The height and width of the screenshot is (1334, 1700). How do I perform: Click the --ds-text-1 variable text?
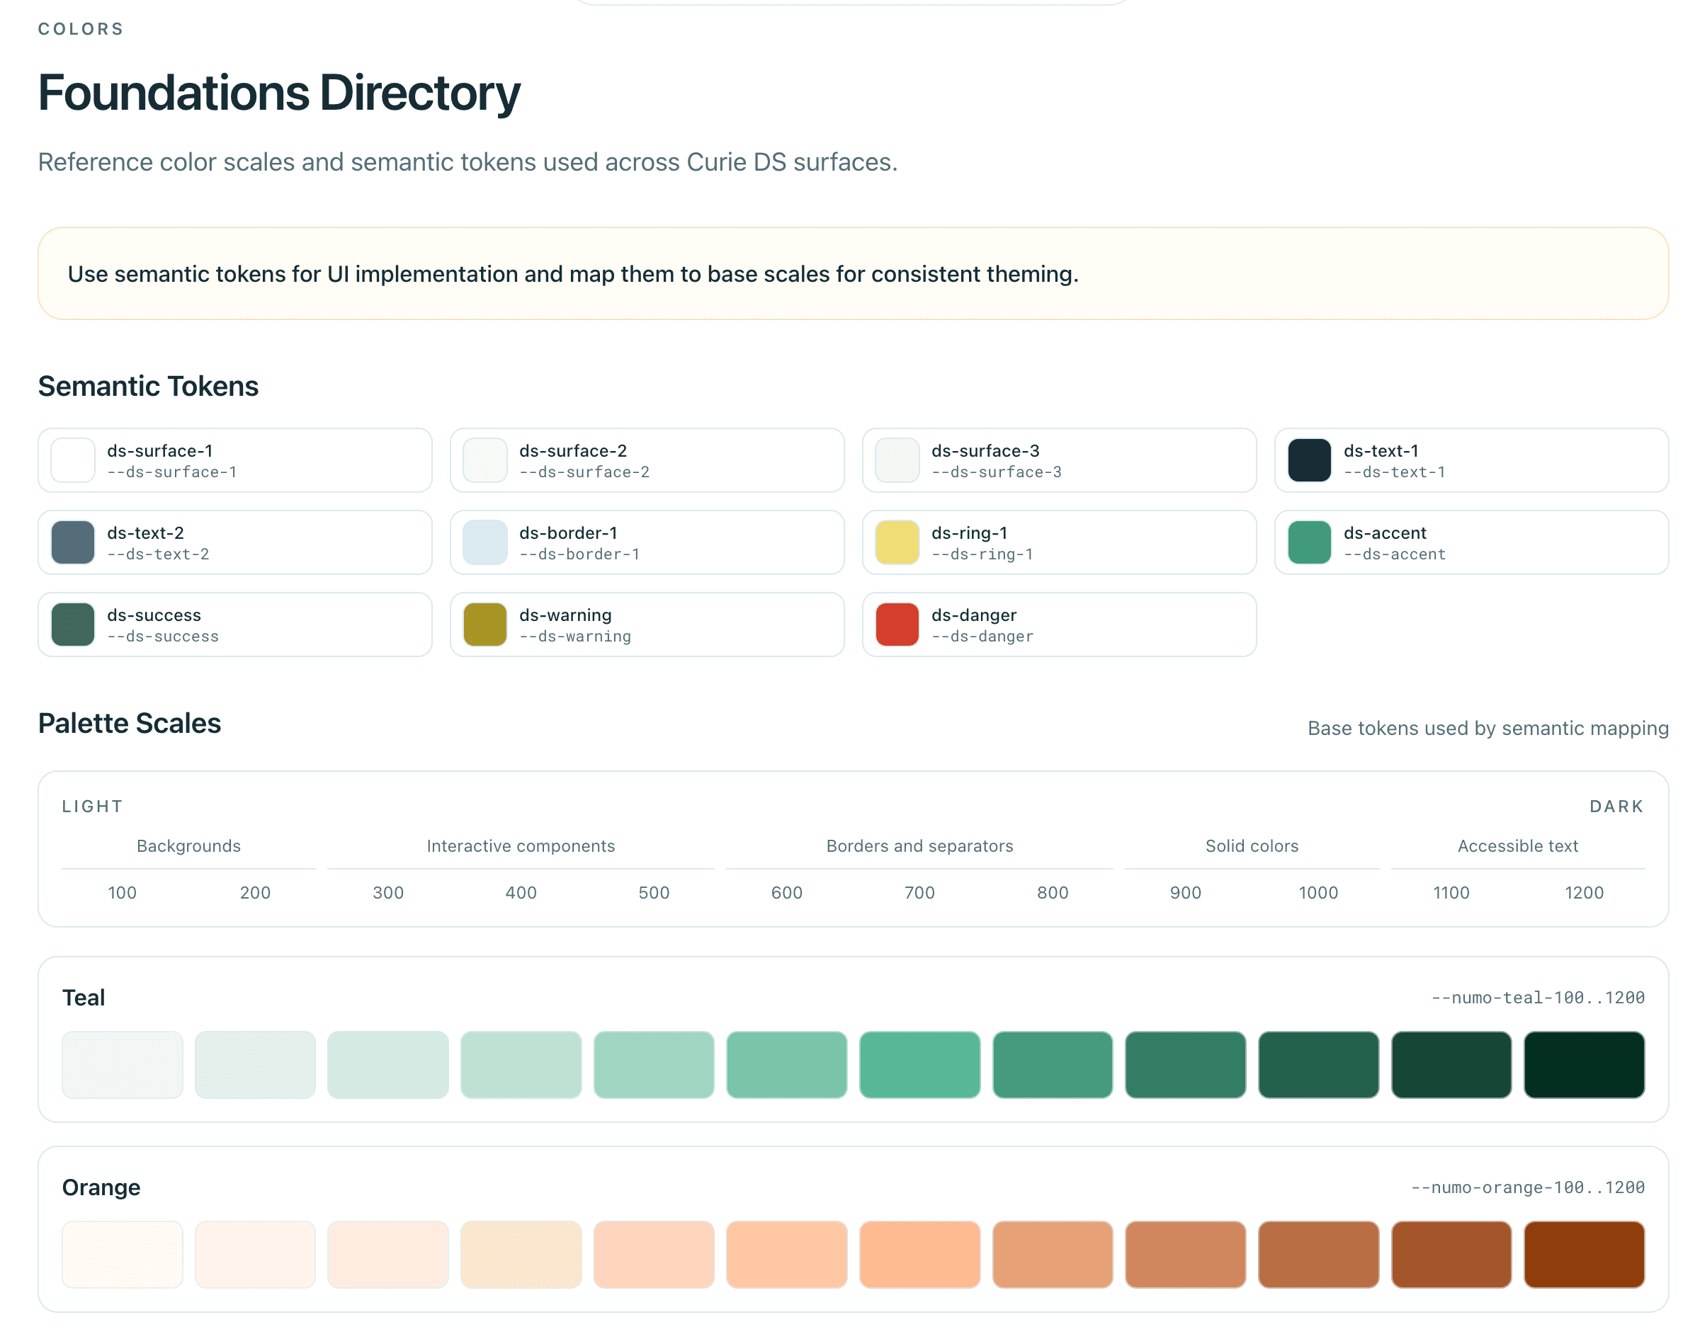pos(1395,472)
